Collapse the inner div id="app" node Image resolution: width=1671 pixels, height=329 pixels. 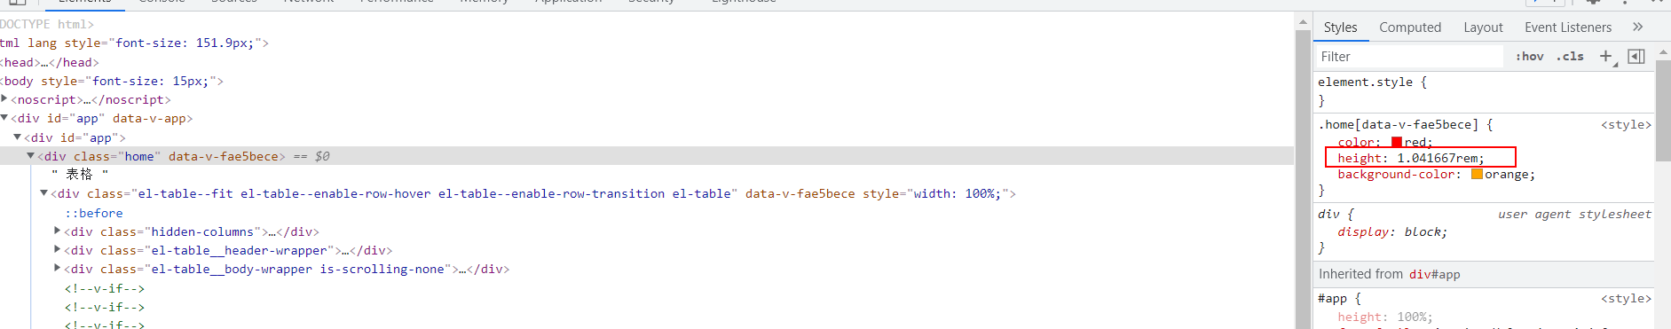pos(17,137)
